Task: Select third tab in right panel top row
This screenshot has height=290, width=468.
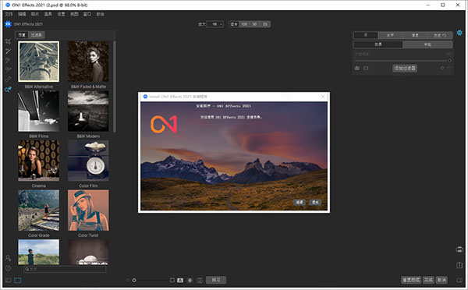Action: click(x=415, y=35)
